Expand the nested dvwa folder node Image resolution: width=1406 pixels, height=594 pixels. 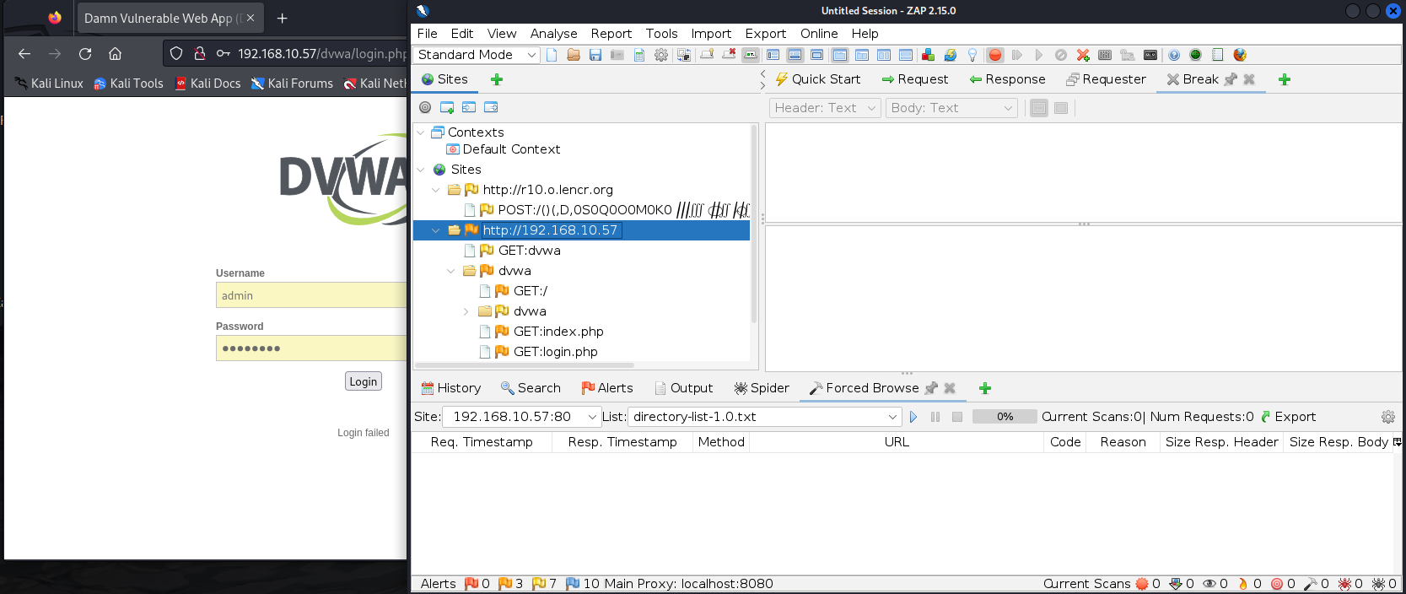coord(466,311)
